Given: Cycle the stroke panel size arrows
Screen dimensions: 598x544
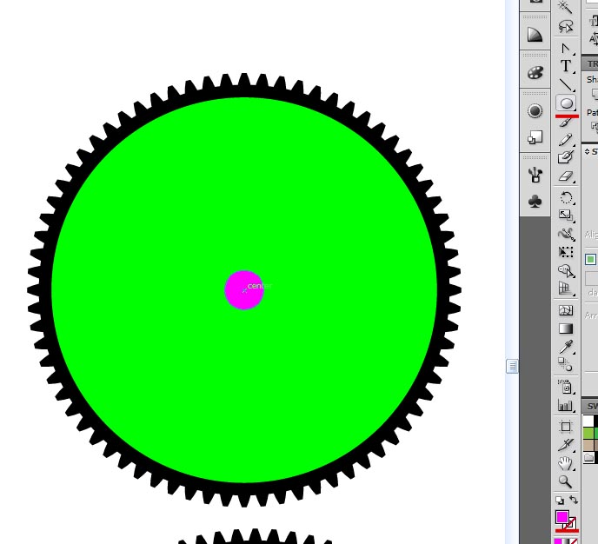Looking at the screenshot, I should 587,152.
